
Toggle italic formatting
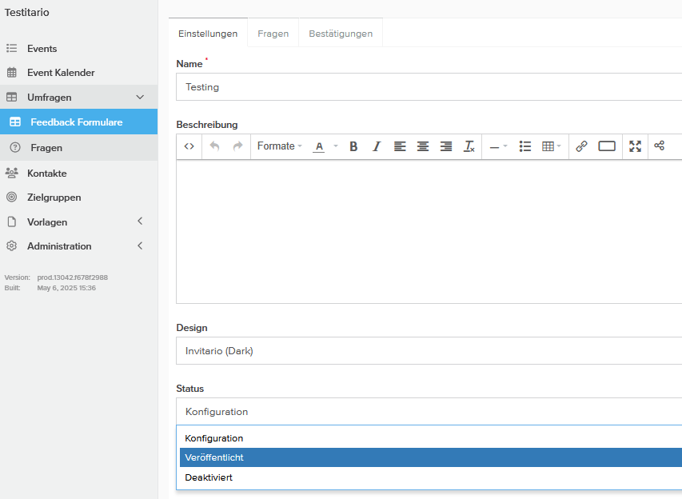tap(377, 146)
